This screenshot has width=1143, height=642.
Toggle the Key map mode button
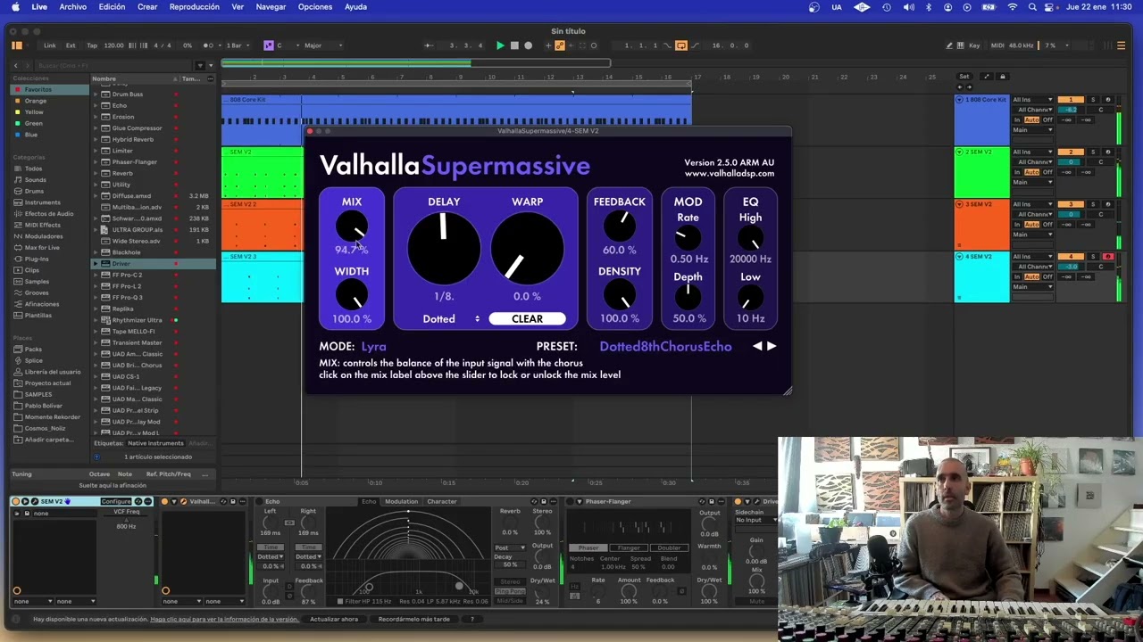pos(974,45)
